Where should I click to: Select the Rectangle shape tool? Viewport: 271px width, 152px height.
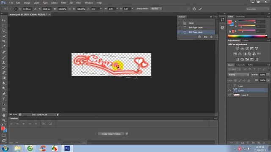tap(4, 110)
